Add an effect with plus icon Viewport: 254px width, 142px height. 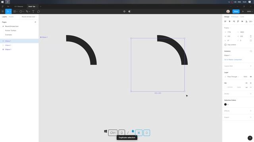(251, 111)
